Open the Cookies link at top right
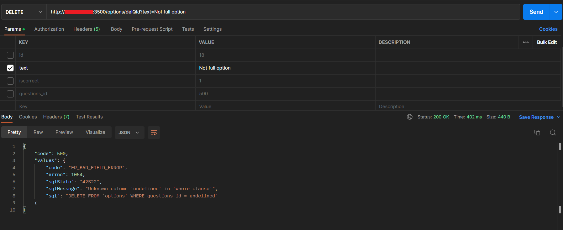This screenshot has height=230, width=563. [x=548, y=29]
